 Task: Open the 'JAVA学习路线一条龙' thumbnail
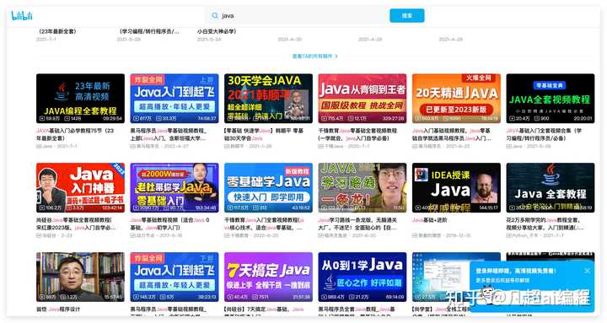click(x=363, y=187)
